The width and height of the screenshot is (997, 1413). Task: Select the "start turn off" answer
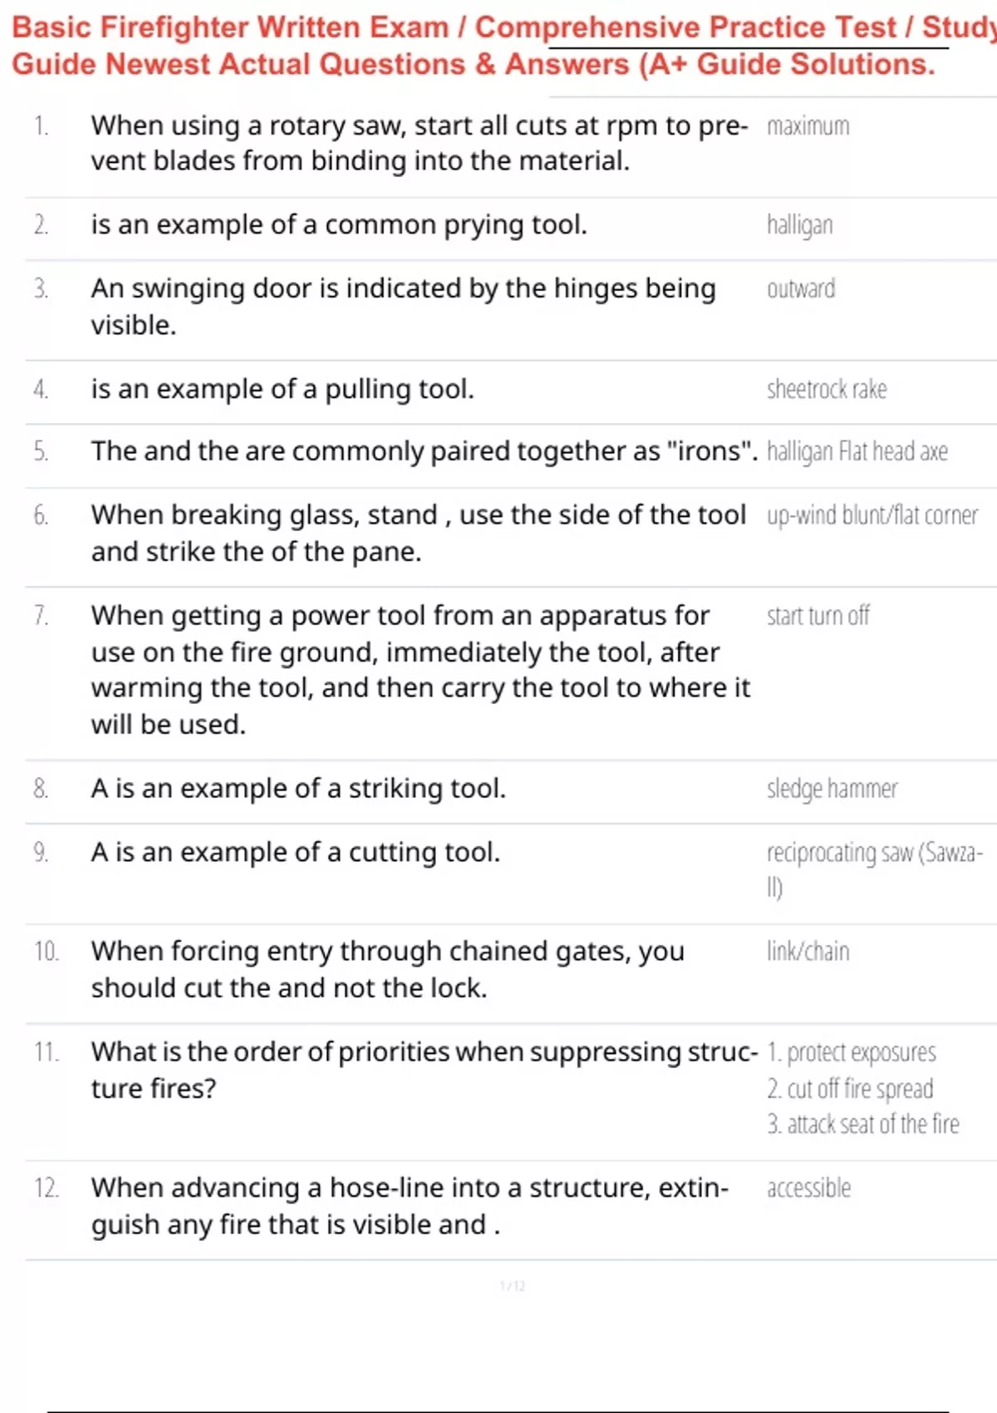click(818, 616)
